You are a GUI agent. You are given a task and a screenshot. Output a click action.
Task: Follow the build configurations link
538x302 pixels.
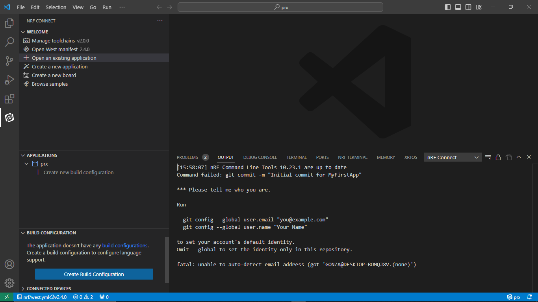click(125, 245)
